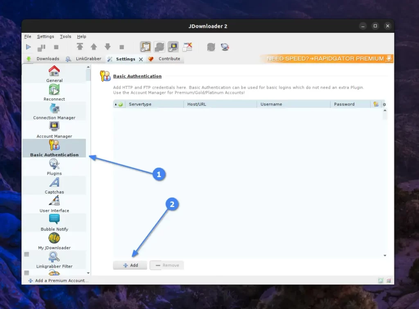Switch to the Downloads tab
419x309 pixels.
[43, 59]
